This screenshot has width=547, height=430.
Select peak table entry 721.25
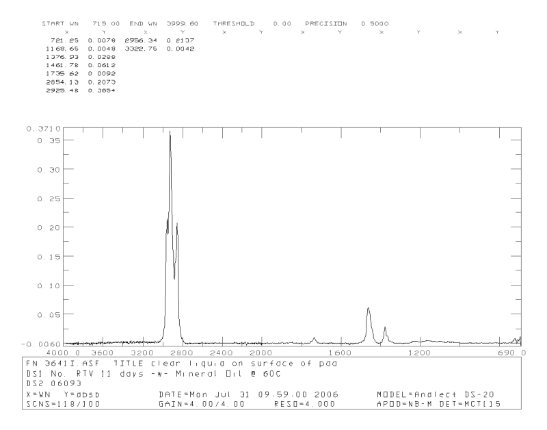click(x=64, y=40)
